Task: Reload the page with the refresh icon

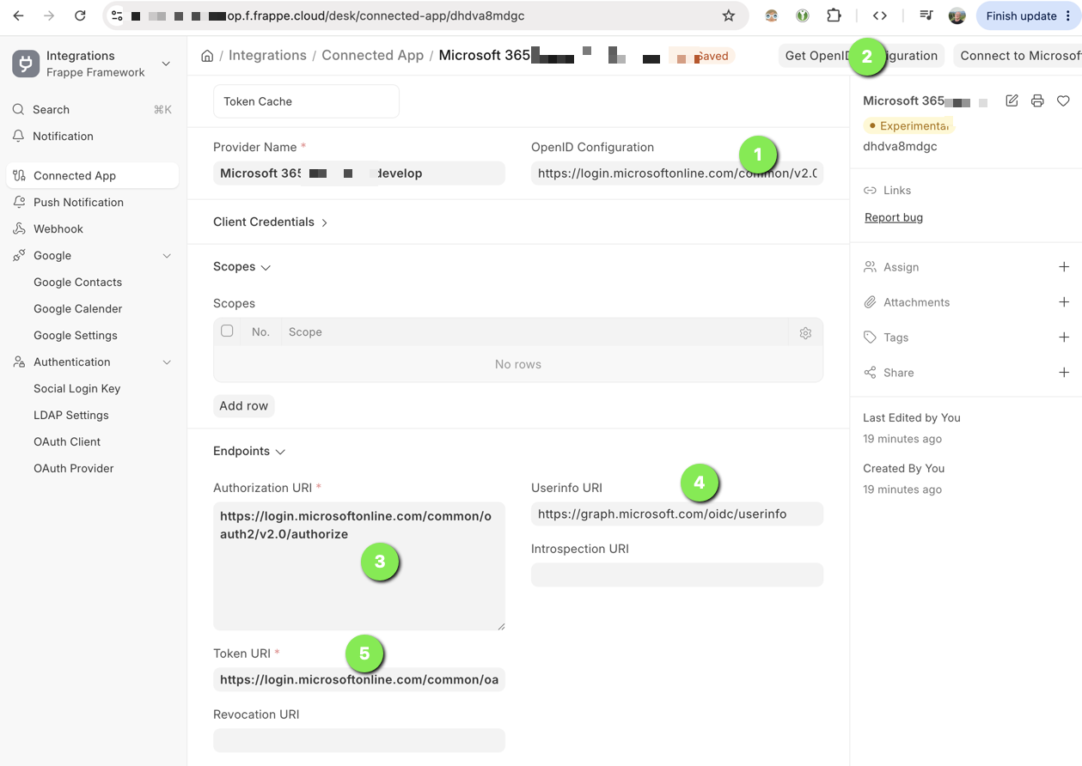Action: (x=80, y=15)
